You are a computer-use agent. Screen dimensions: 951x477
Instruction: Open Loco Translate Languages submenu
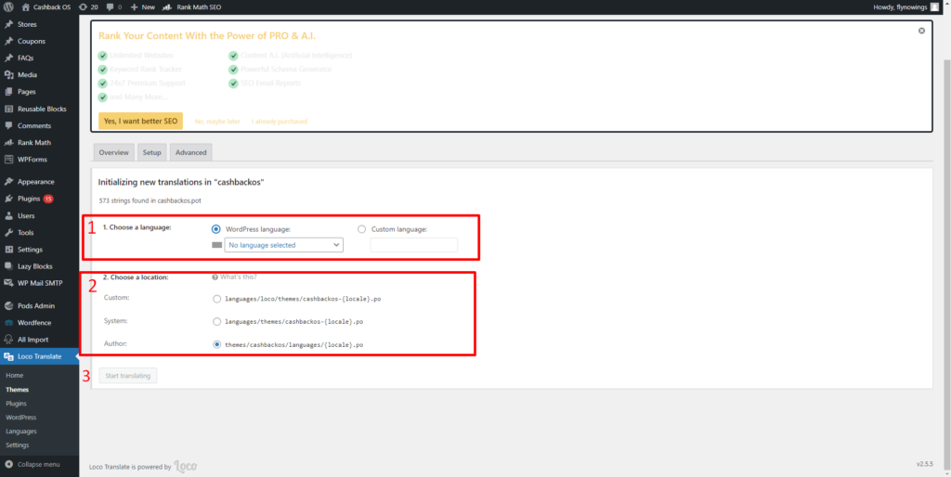[x=21, y=432]
